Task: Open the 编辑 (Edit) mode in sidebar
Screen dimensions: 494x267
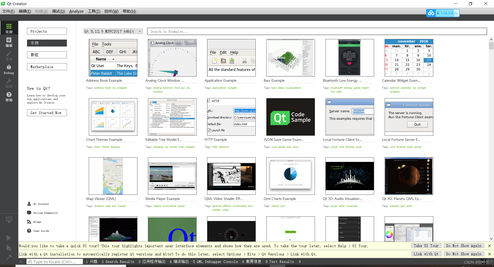Action: (9, 42)
